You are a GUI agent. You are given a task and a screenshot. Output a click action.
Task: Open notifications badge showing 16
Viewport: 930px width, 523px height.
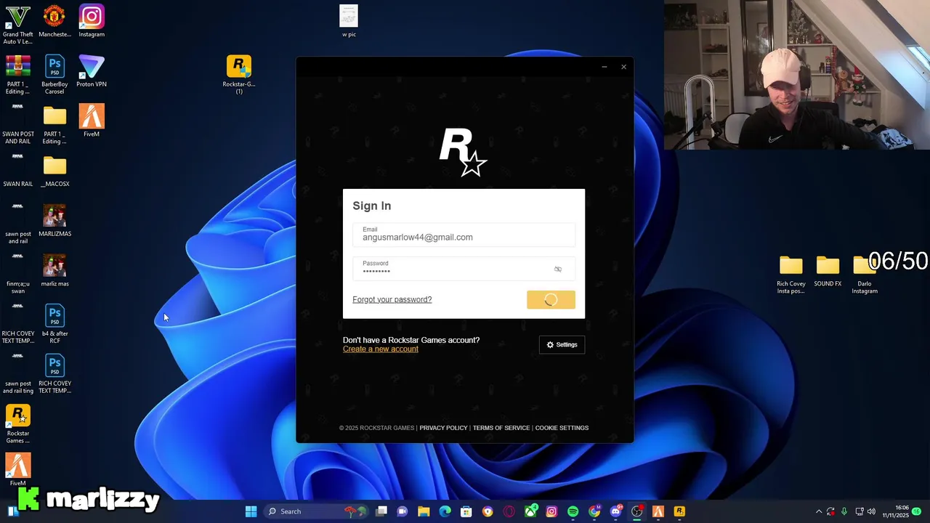(x=917, y=511)
